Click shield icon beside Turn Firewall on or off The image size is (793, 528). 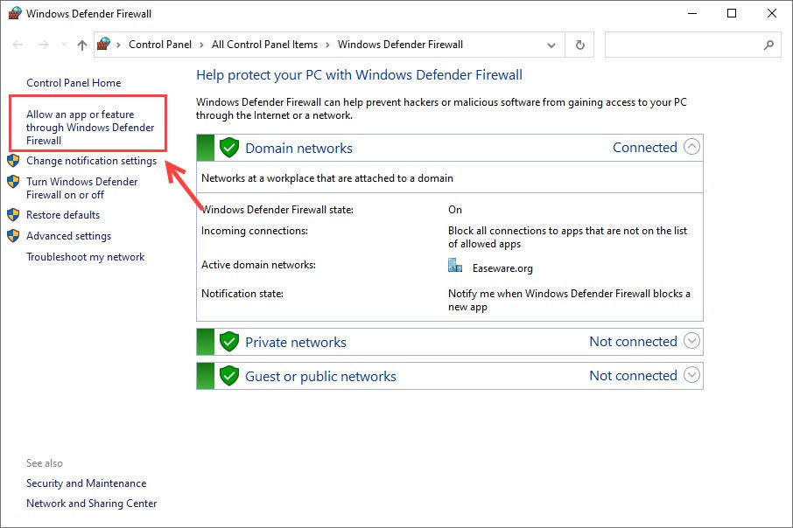pos(13,181)
